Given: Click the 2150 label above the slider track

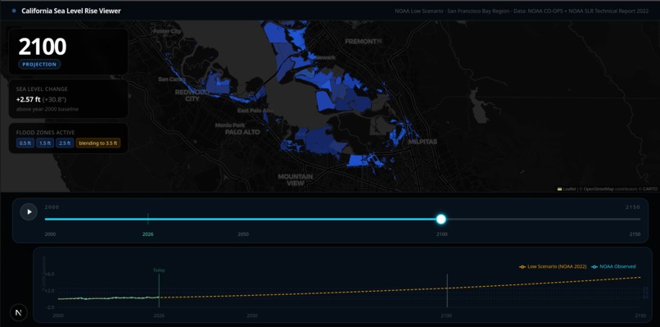Looking at the screenshot, I should pyautogui.click(x=633, y=207).
